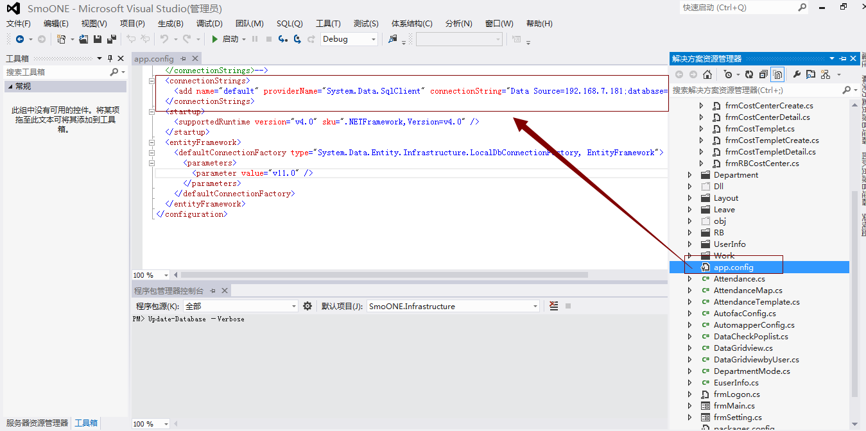Click the Preview Selected Items icon
The height and width of the screenshot is (431, 866).
click(811, 74)
